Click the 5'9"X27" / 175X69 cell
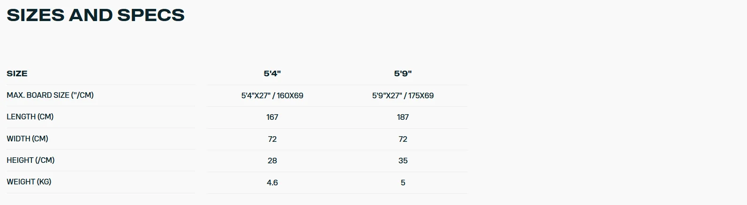This screenshot has height=205, width=747. 403,95
